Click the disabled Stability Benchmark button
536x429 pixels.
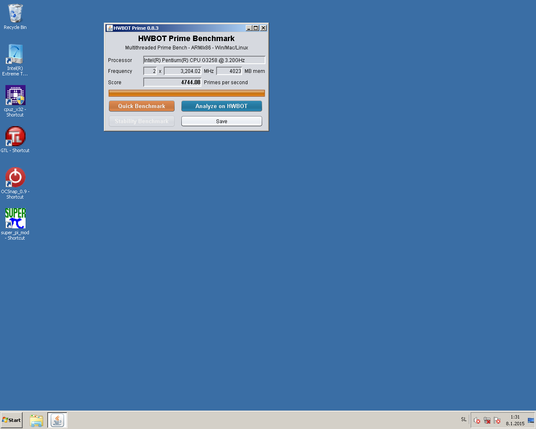142,121
